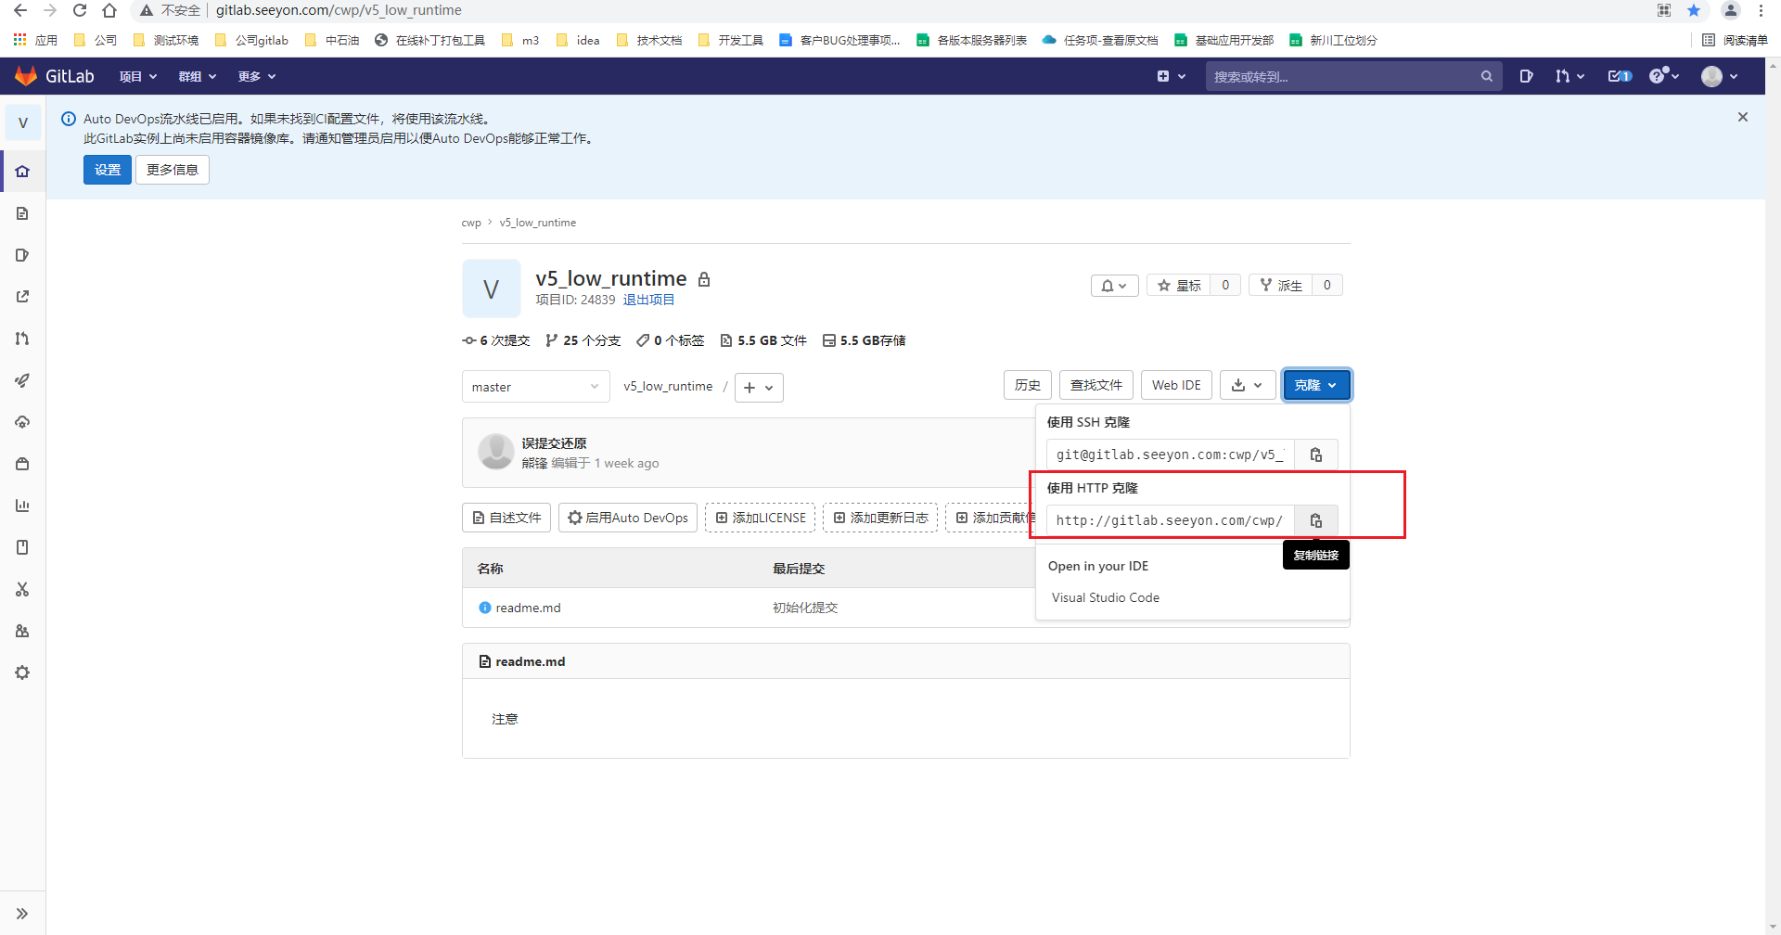The image size is (1781, 935).
Task: Open the project home icon in sidebar
Action: point(22,172)
